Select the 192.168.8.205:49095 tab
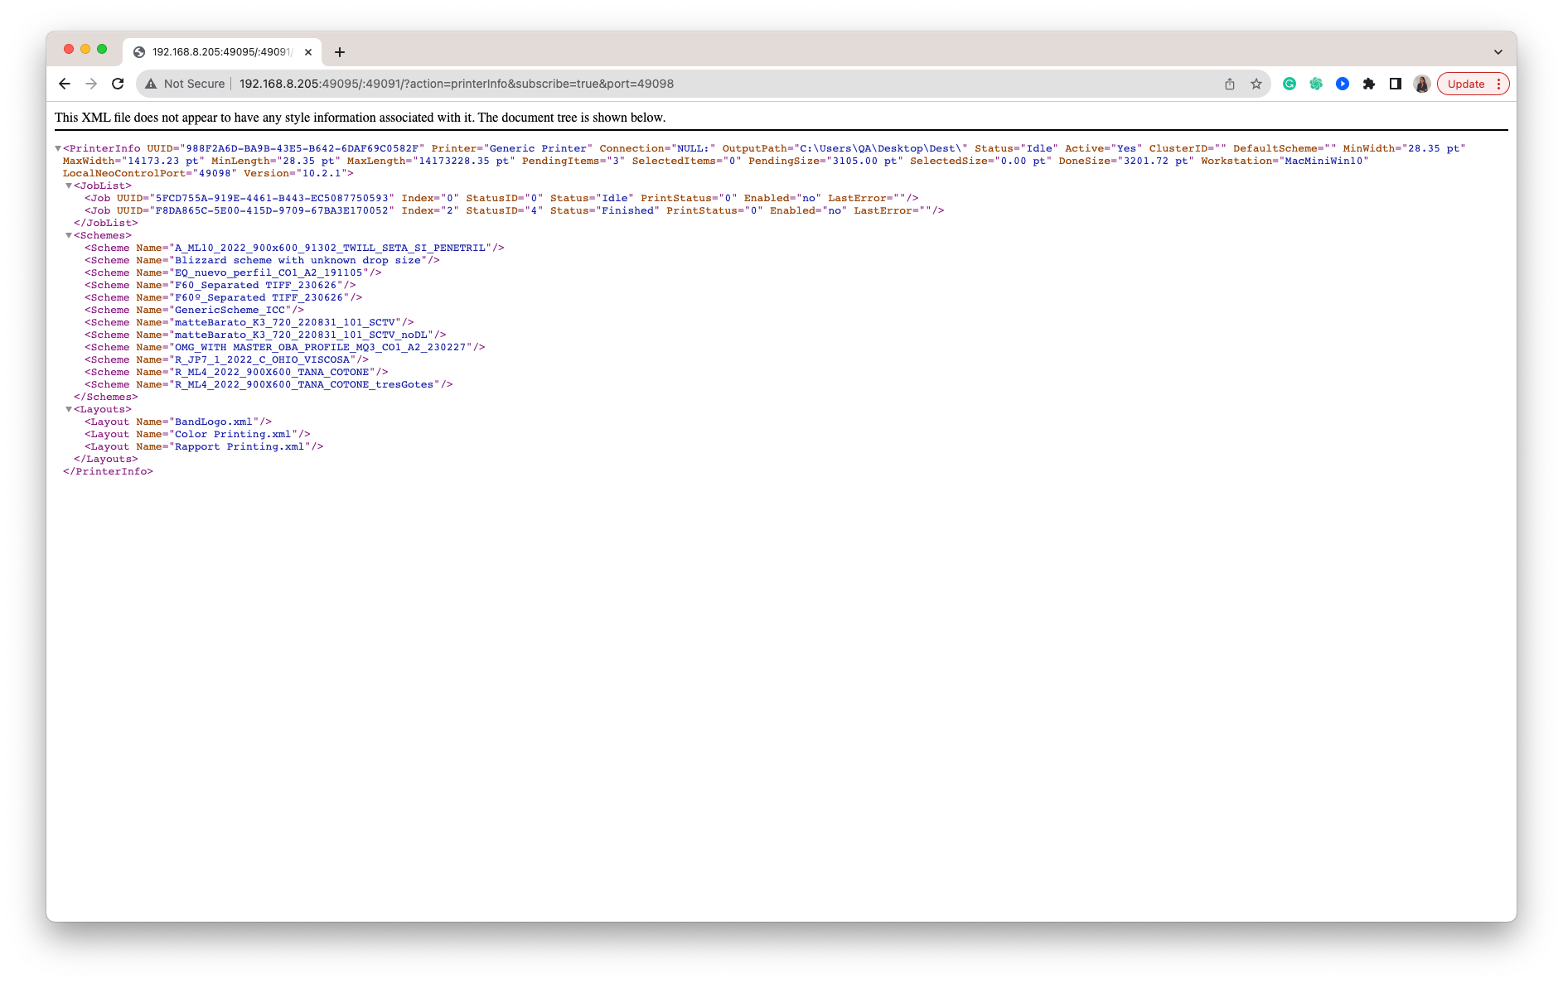The image size is (1563, 983). [x=222, y=52]
